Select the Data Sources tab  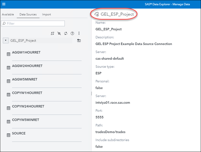[x=28, y=15]
